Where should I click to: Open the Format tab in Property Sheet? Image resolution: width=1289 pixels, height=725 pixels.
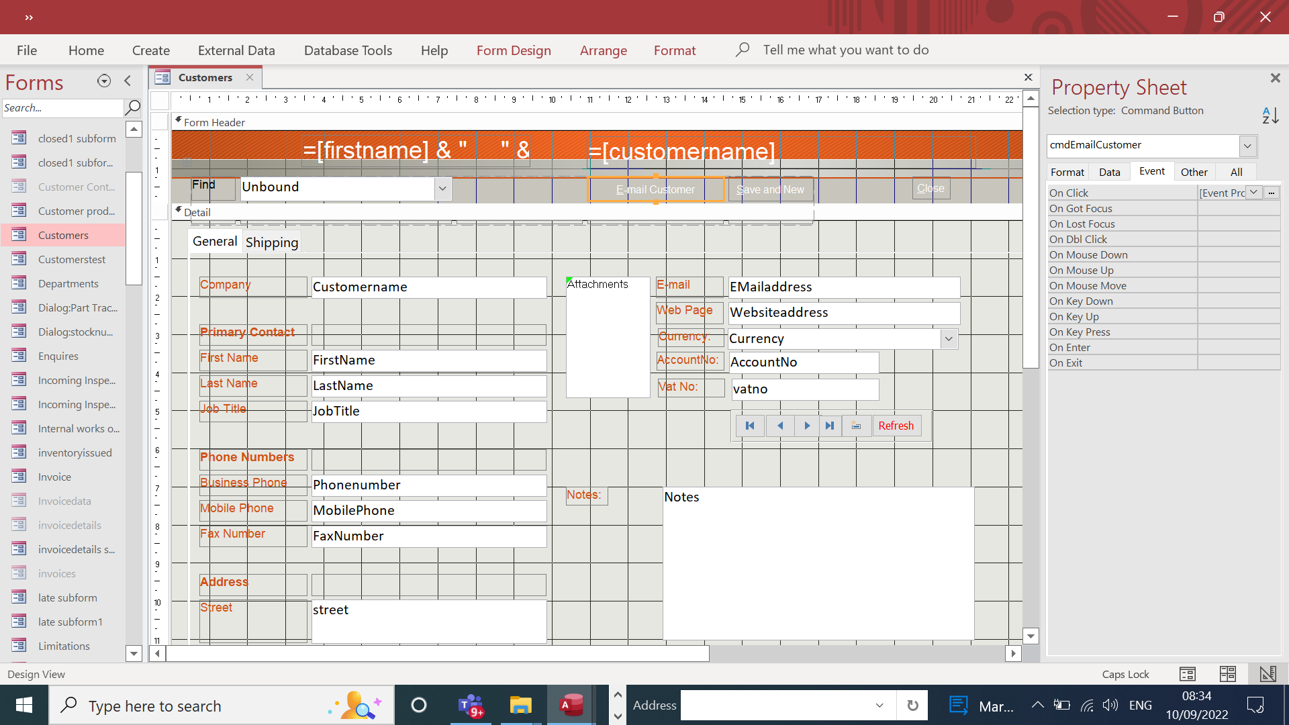click(x=1067, y=172)
